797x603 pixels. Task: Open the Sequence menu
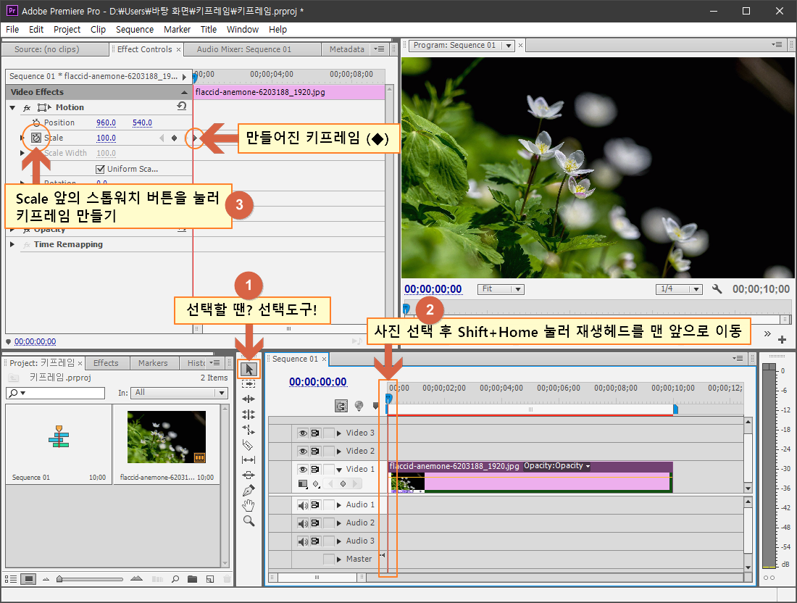click(x=135, y=30)
